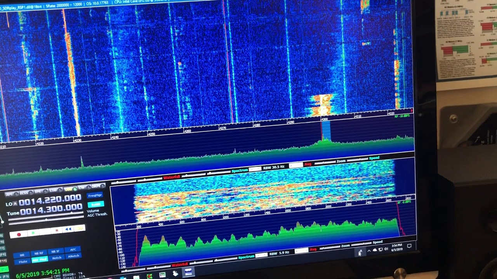Select FM demodulation mode
This screenshot has width=497, height=279.
tap(41, 191)
